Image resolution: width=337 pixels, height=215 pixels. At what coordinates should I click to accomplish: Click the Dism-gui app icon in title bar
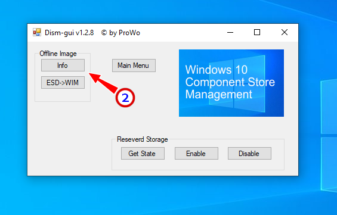37,33
